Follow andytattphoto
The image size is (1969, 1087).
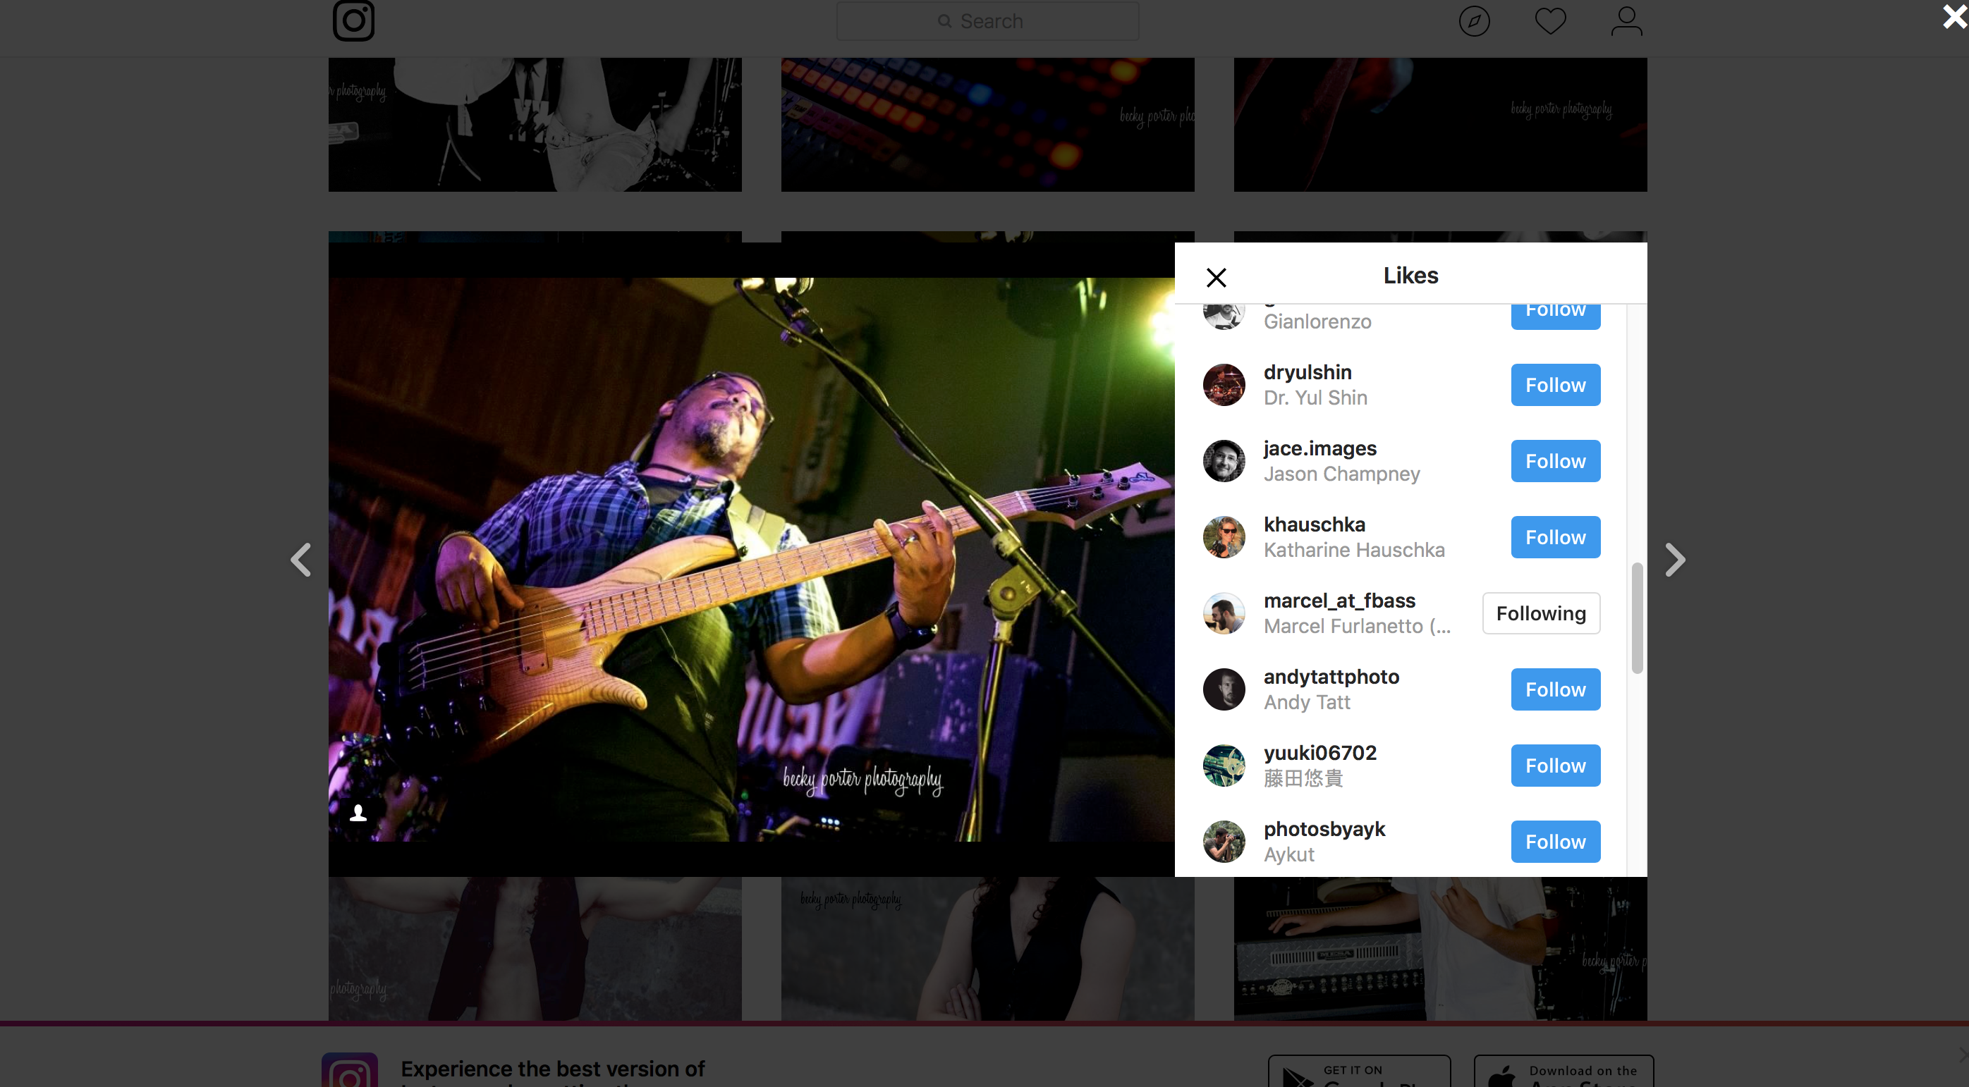click(1556, 690)
